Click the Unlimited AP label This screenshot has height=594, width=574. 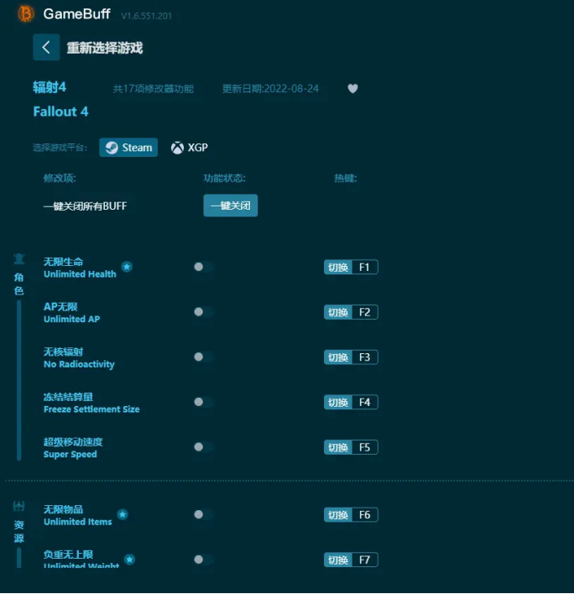71,319
